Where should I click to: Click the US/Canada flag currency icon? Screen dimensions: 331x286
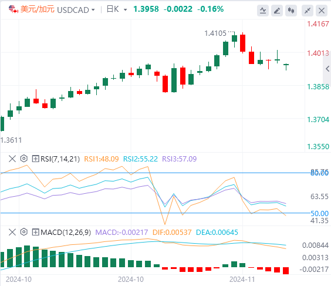coord(13,9)
